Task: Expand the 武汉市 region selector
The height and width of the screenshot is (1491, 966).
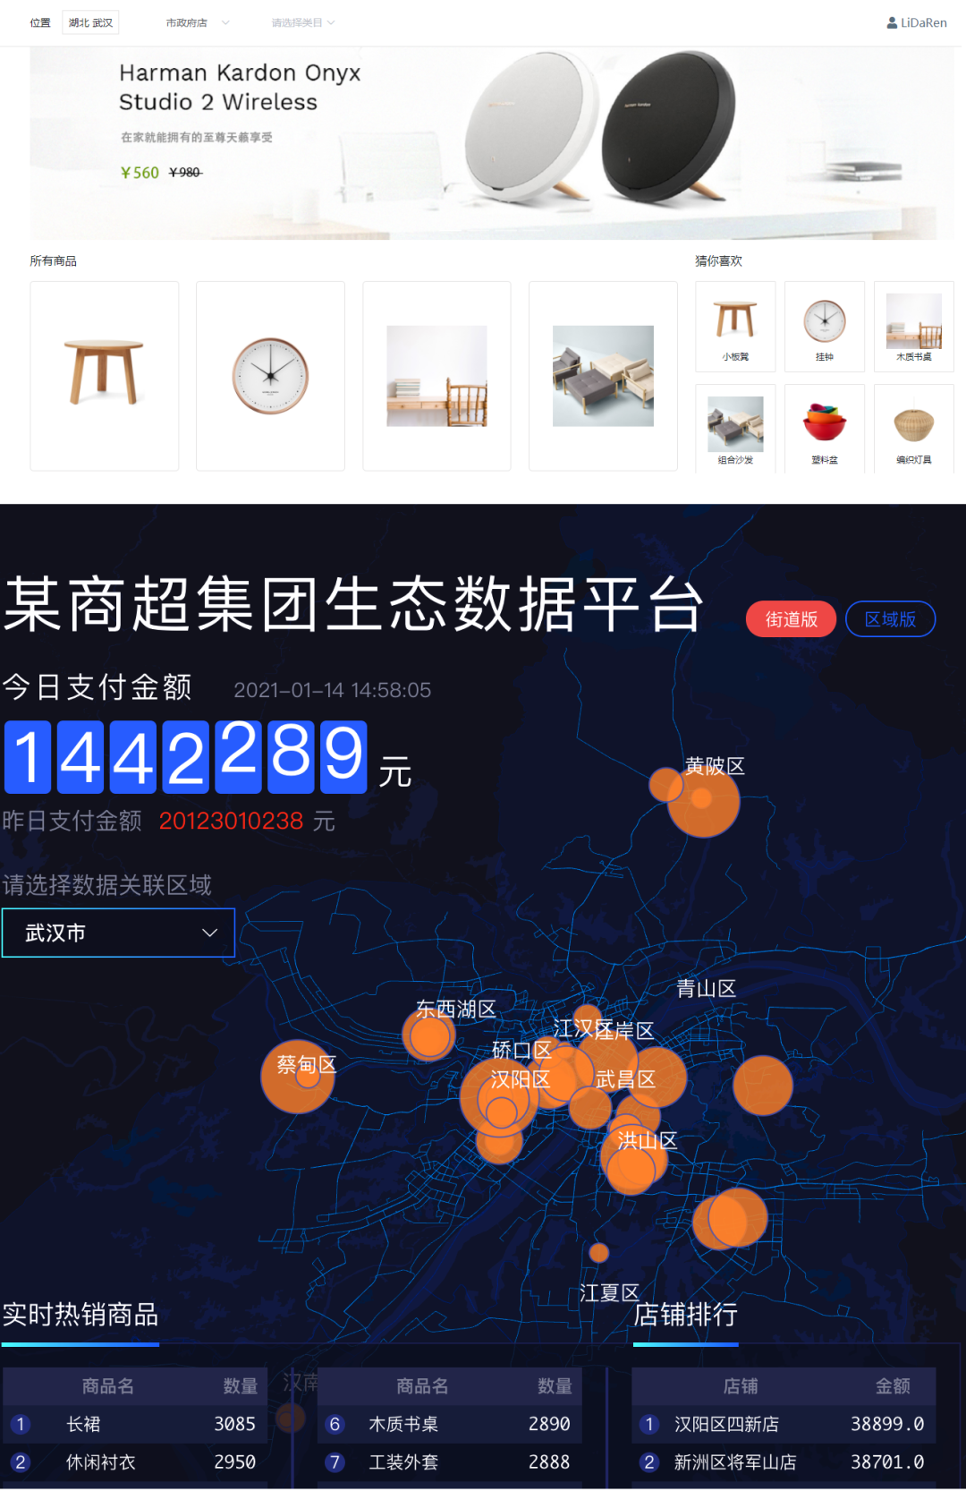Action: 118,933
